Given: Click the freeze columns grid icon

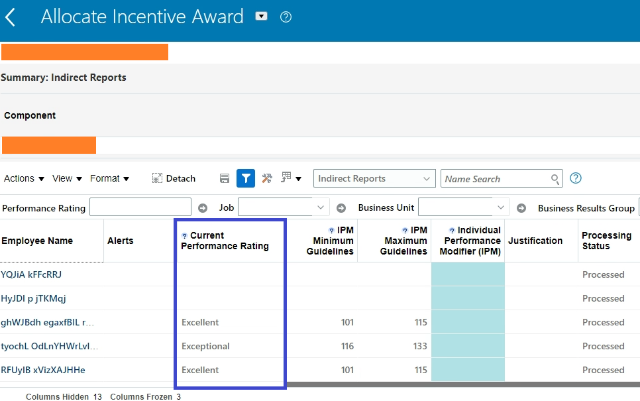Looking at the screenshot, I should pos(286,178).
